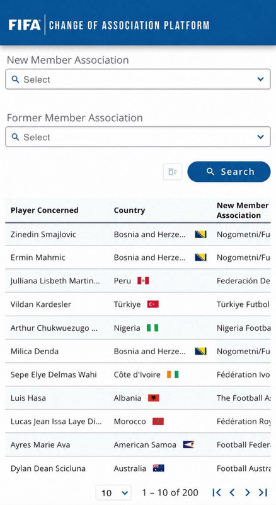Click the New Member Association column header
The height and width of the screenshot is (505, 276).
243,210
